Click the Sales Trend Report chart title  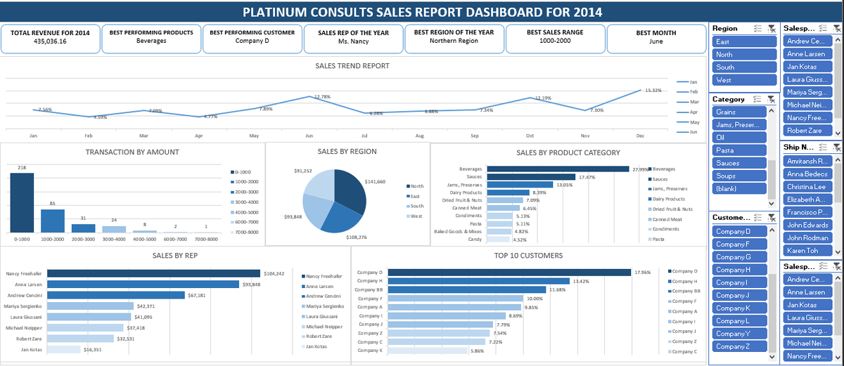(352, 65)
